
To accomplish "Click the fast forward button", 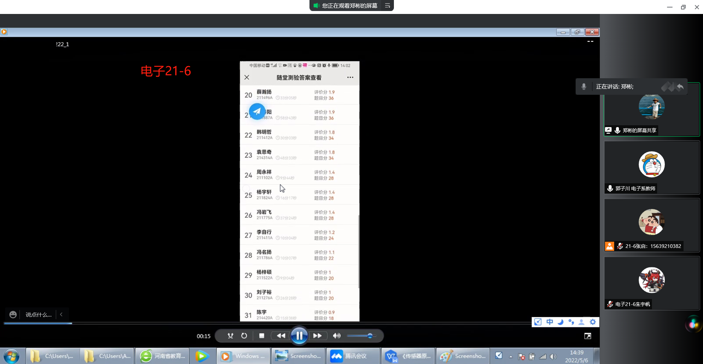I will [x=317, y=336].
